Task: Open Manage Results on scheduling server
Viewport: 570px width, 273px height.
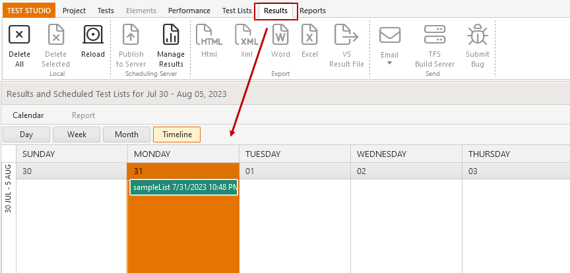Action: 171,34
